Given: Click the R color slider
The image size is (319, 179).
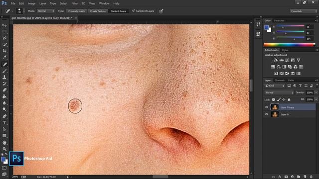Looking at the screenshot, I should tap(291, 26).
